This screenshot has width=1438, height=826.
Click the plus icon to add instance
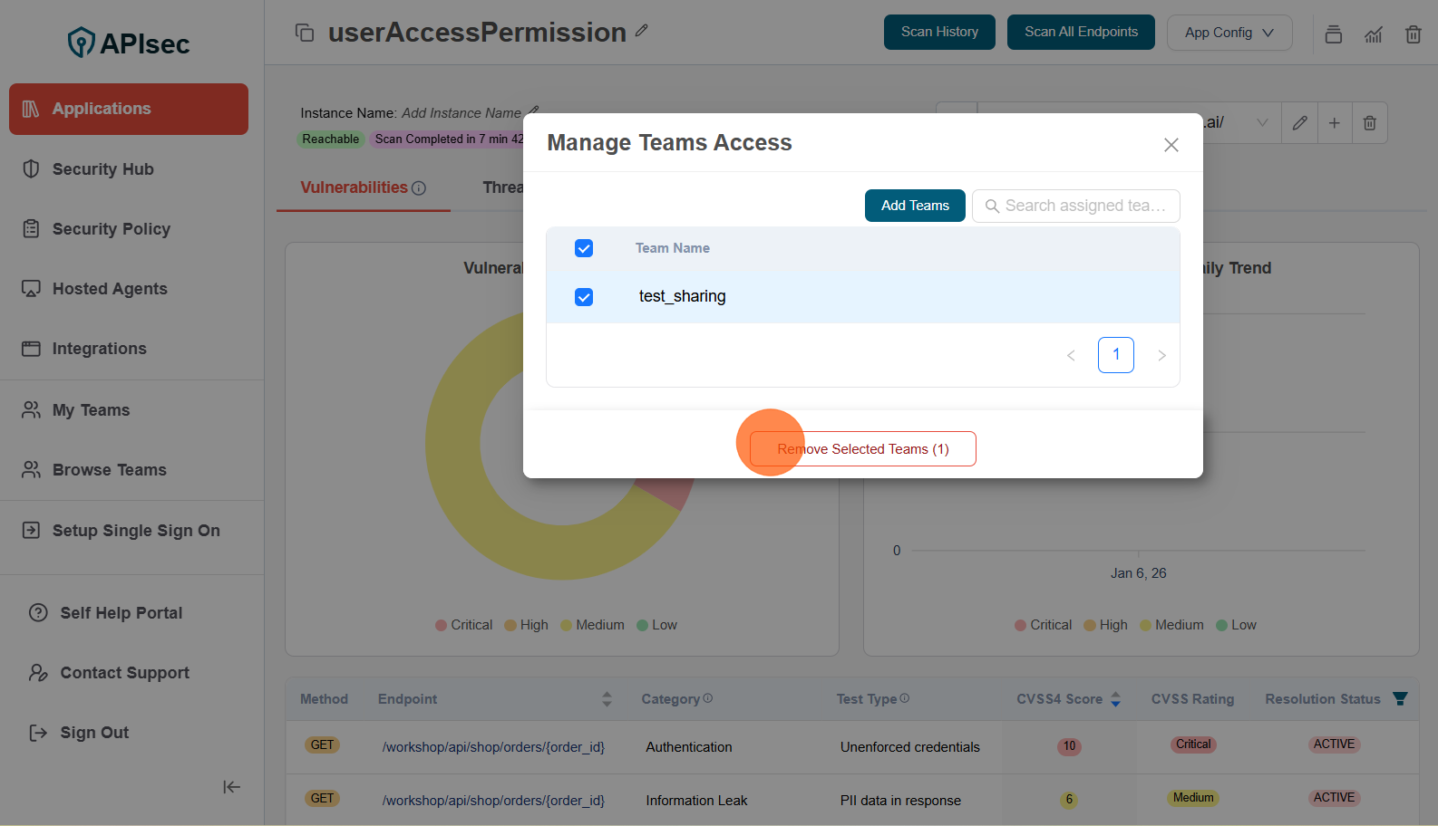(x=1334, y=123)
